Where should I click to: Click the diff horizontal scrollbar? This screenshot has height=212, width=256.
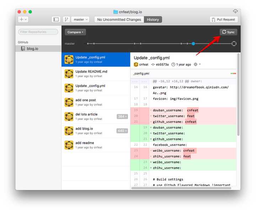click(x=181, y=188)
